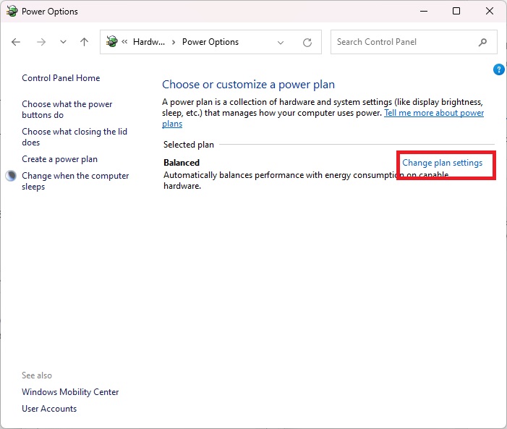The width and height of the screenshot is (507, 429).
Task: Open Change when the computer sleeps
Action: [75, 181]
